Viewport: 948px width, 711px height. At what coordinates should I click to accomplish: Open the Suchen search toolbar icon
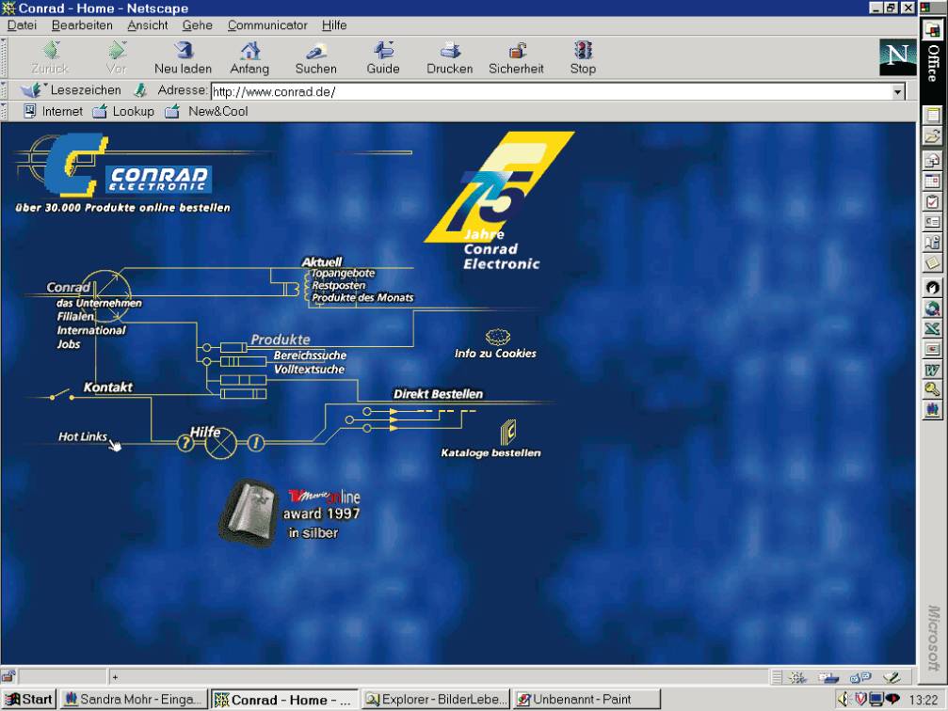(x=315, y=51)
